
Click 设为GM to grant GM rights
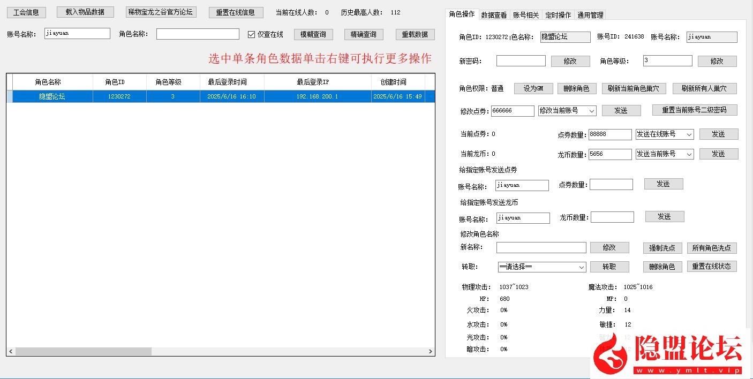coord(533,88)
